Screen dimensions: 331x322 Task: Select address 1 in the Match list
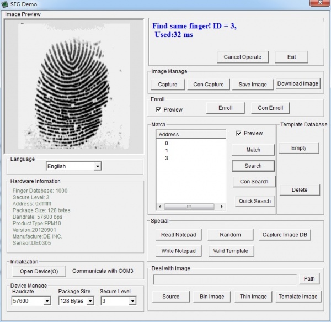tap(167, 151)
